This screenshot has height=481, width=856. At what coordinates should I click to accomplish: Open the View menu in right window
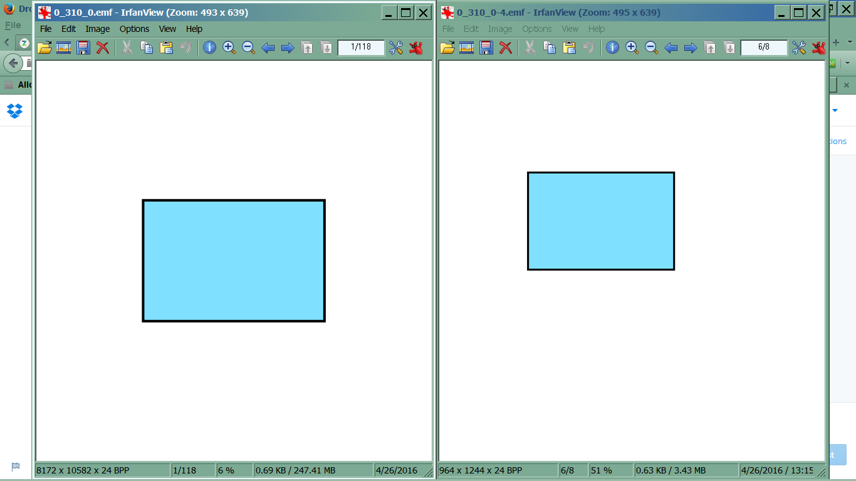coord(570,29)
